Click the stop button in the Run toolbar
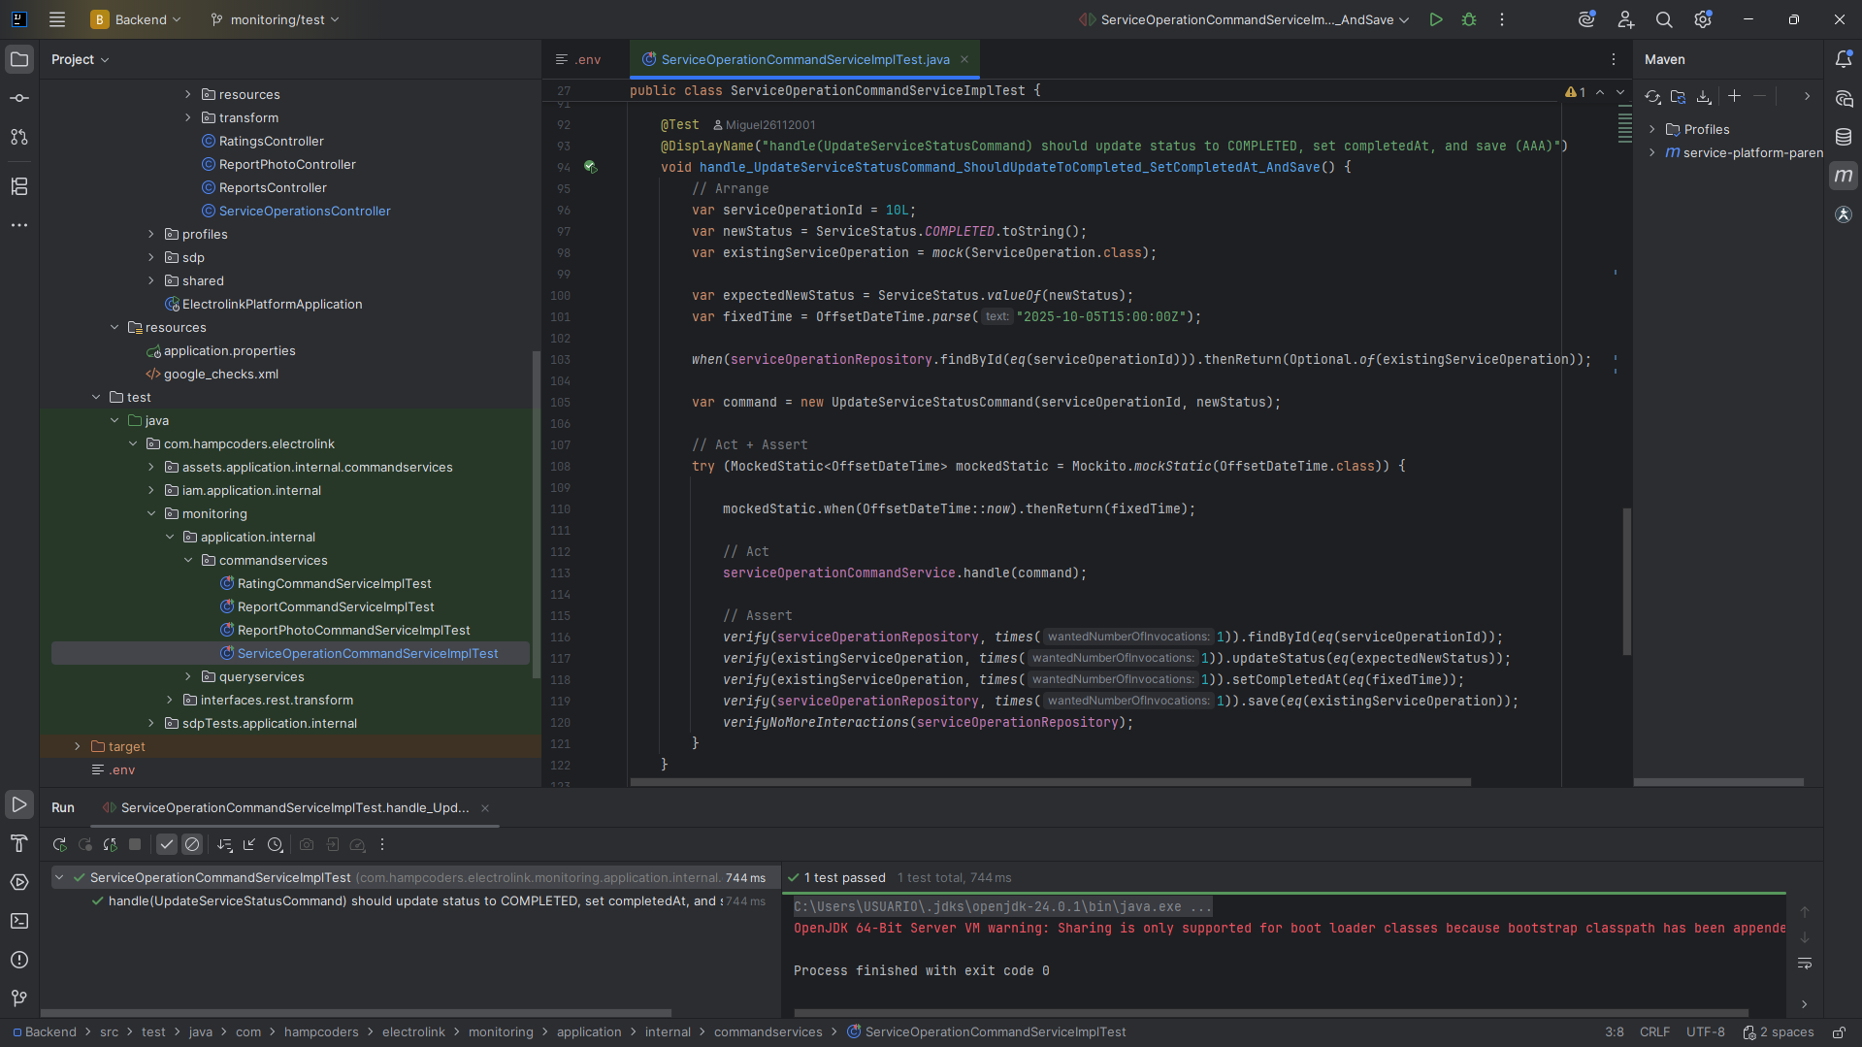The image size is (1862, 1047). click(135, 845)
